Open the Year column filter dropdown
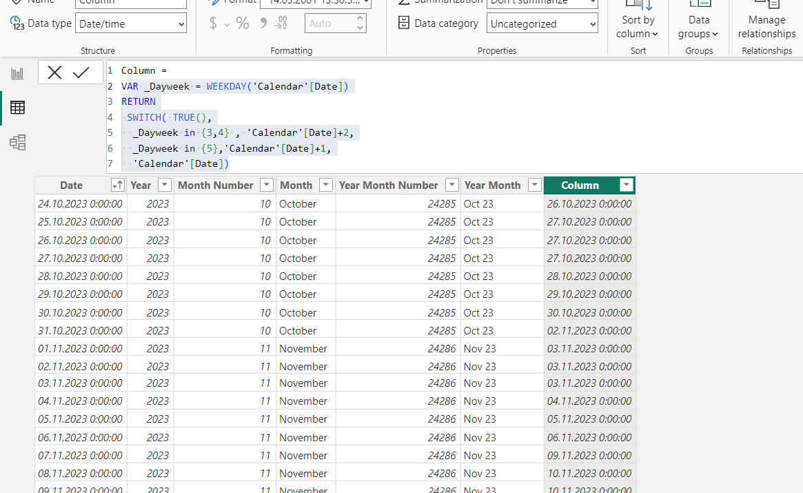803x493 pixels. pyautogui.click(x=164, y=185)
